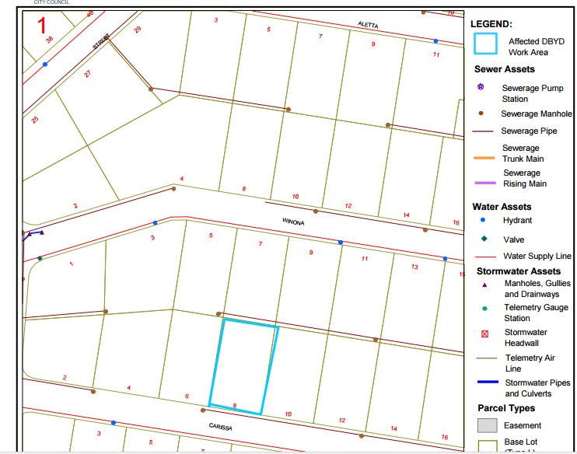
Task: Select the Sewerage Pipe legend line
Action: tap(482, 131)
